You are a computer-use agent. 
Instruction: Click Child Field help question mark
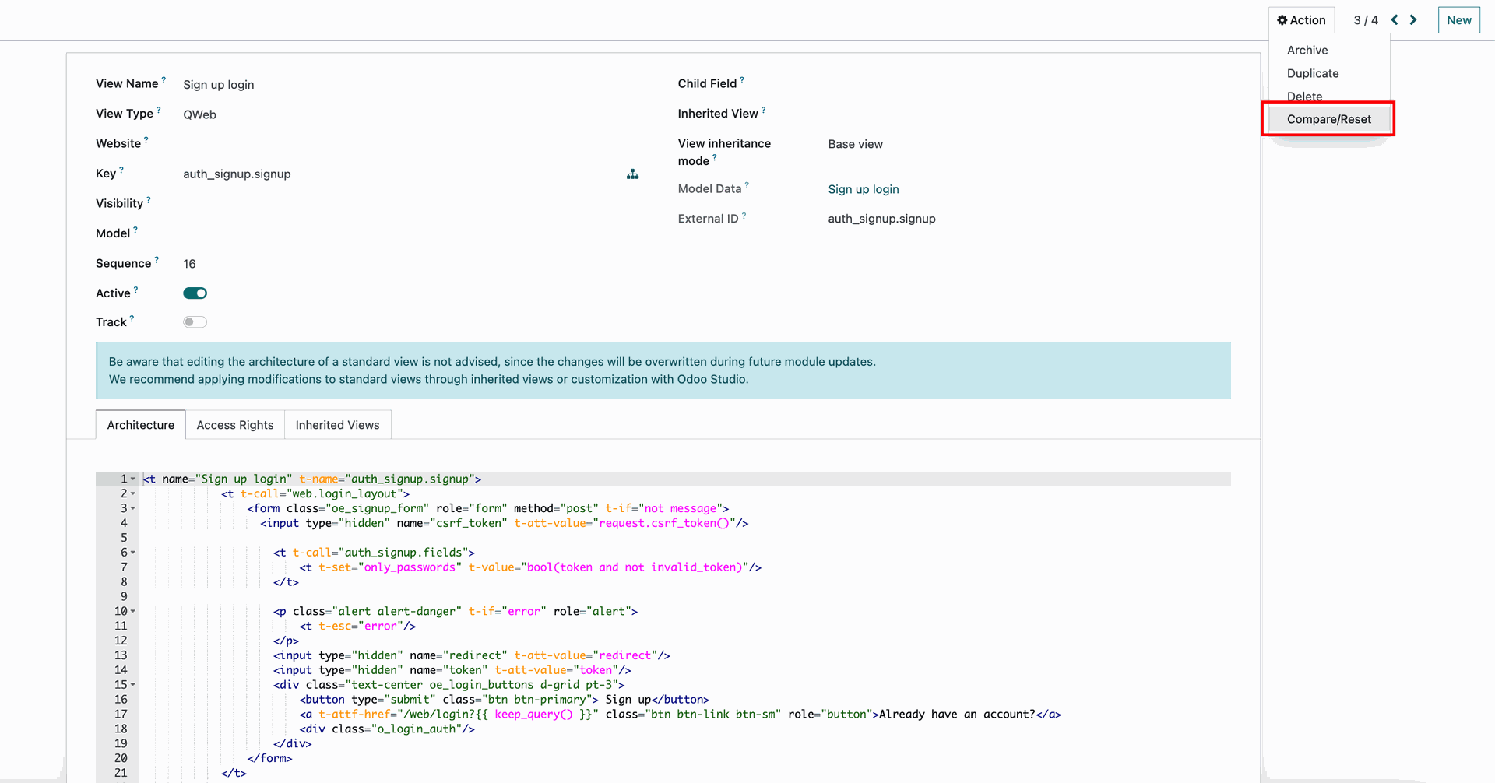(742, 79)
